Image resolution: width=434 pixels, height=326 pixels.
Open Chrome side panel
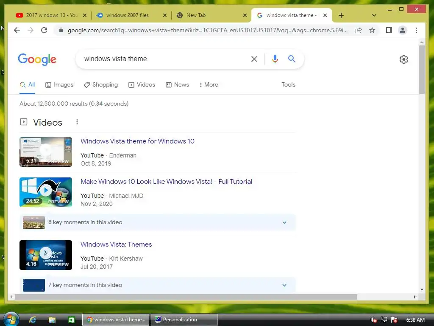pyautogui.click(x=389, y=30)
